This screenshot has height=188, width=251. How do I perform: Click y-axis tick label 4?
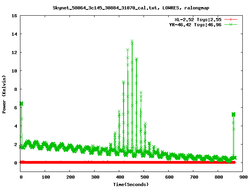click(x=16, y=126)
